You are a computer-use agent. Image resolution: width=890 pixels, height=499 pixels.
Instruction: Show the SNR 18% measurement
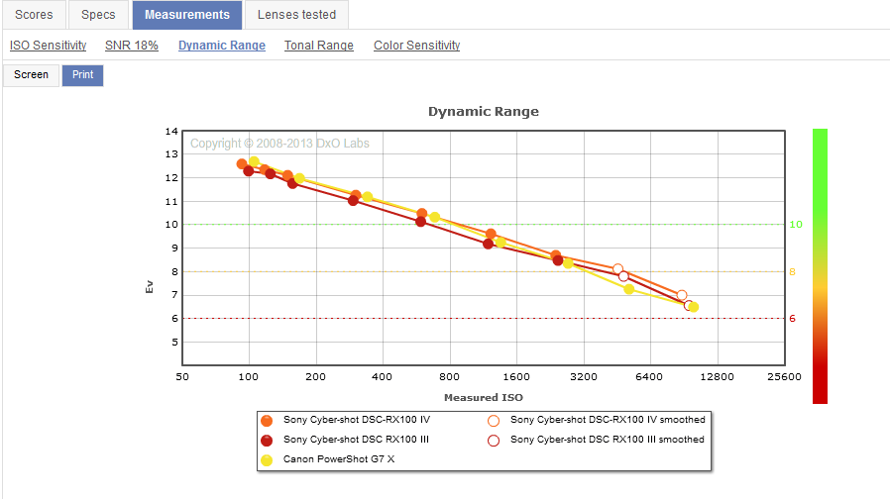[x=132, y=46]
